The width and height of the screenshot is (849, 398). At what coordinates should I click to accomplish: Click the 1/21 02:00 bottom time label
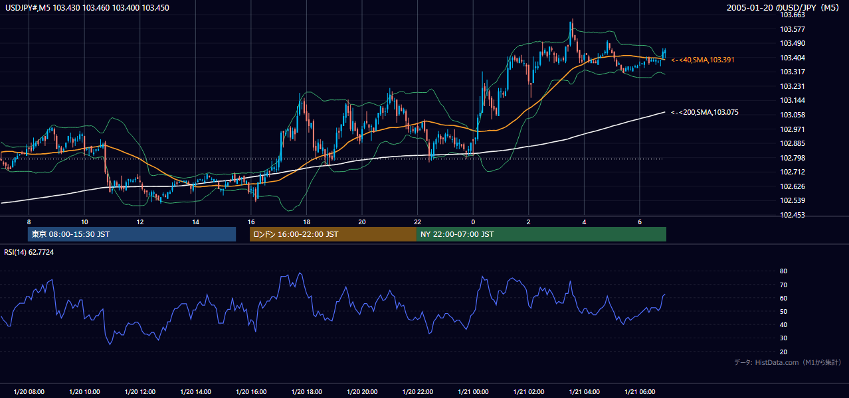coord(529,392)
